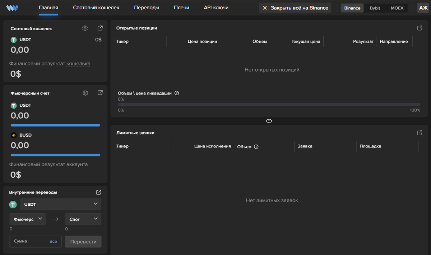The height and width of the screenshot is (255, 431).
Task: Open the USDT currency dropdown for transfers
Action: coord(60,204)
